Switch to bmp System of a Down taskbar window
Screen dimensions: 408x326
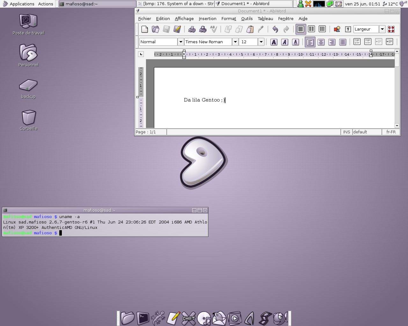click(x=176, y=4)
